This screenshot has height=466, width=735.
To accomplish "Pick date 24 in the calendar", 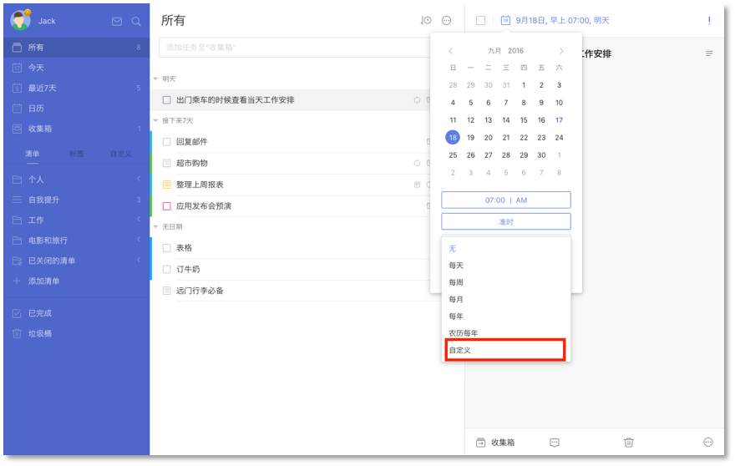I will click(559, 138).
